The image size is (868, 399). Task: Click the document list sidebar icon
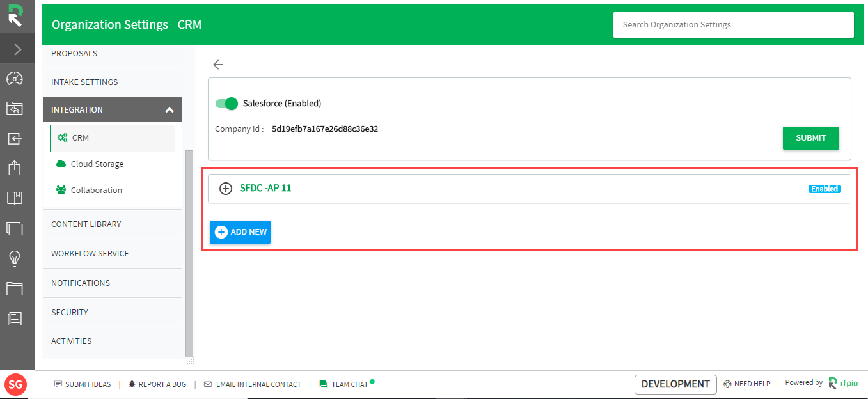[x=15, y=318]
